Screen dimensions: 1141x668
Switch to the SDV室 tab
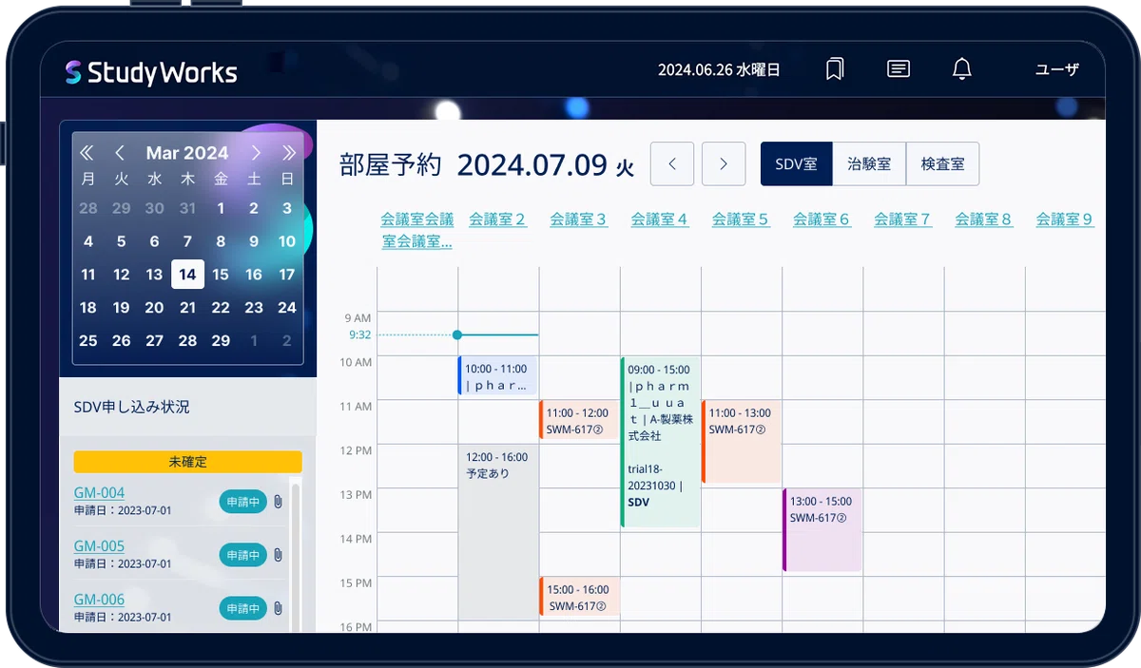tap(797, 164)
